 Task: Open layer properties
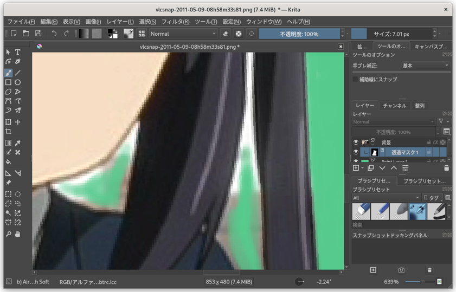click(406, 168)
